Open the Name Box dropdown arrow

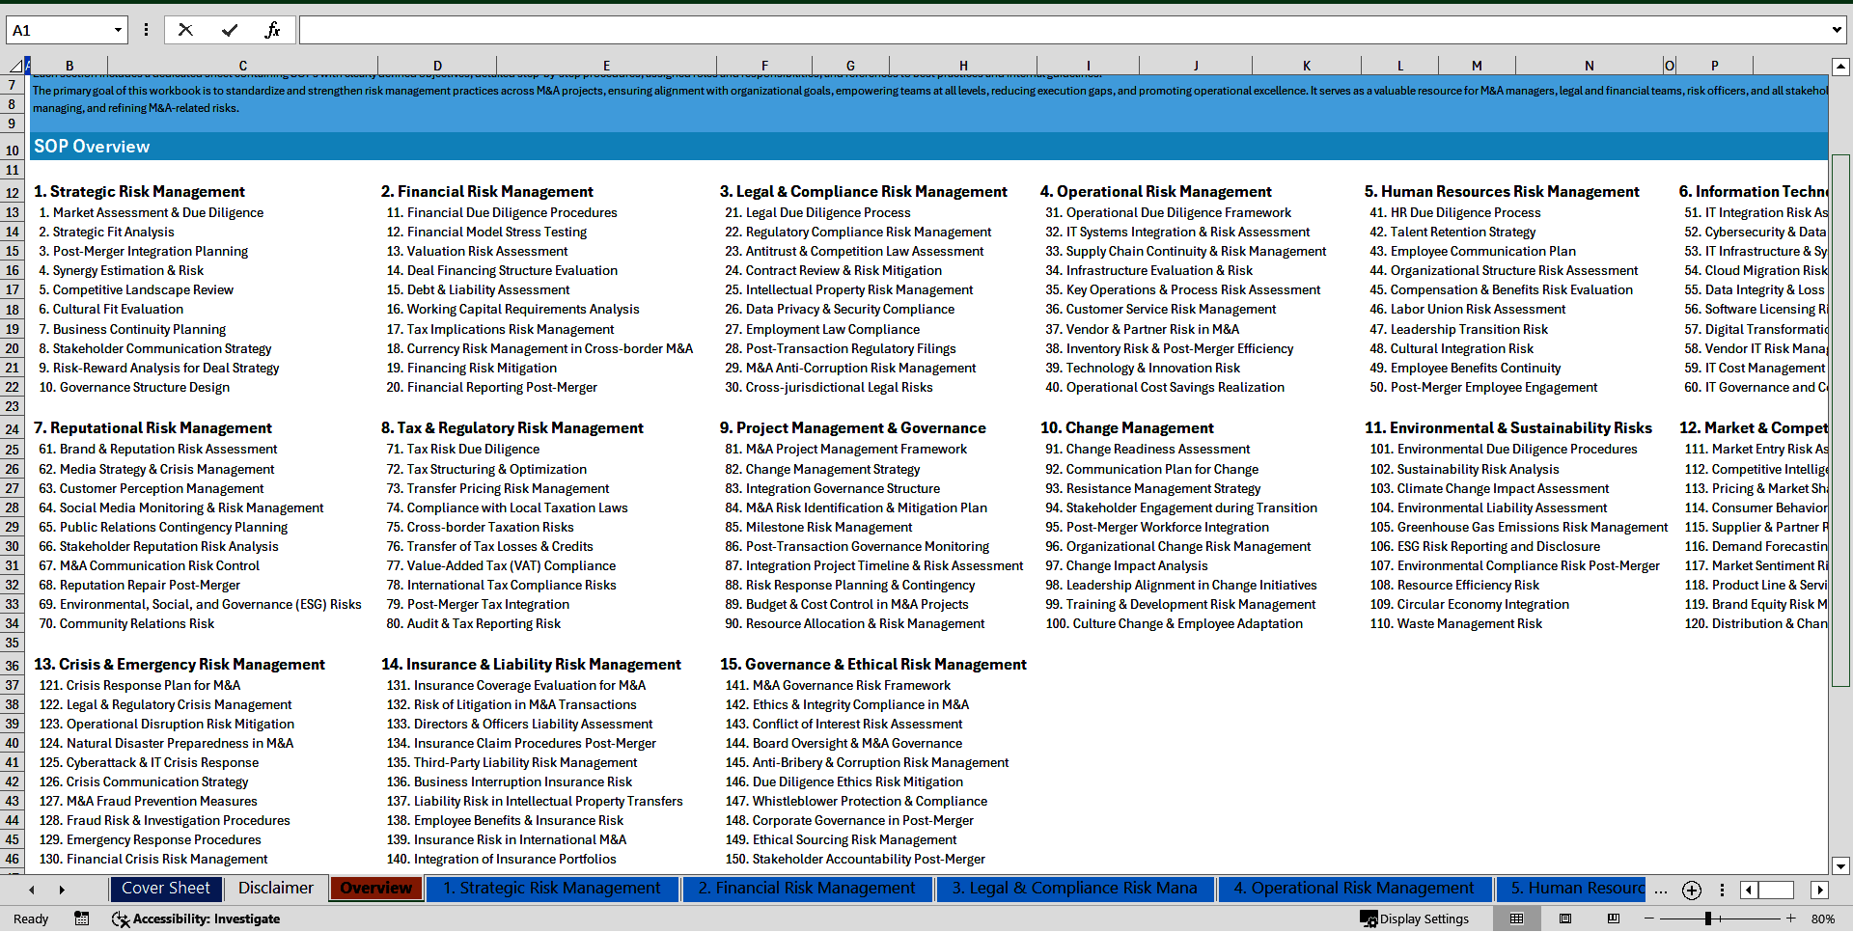(x=116, y=29)
